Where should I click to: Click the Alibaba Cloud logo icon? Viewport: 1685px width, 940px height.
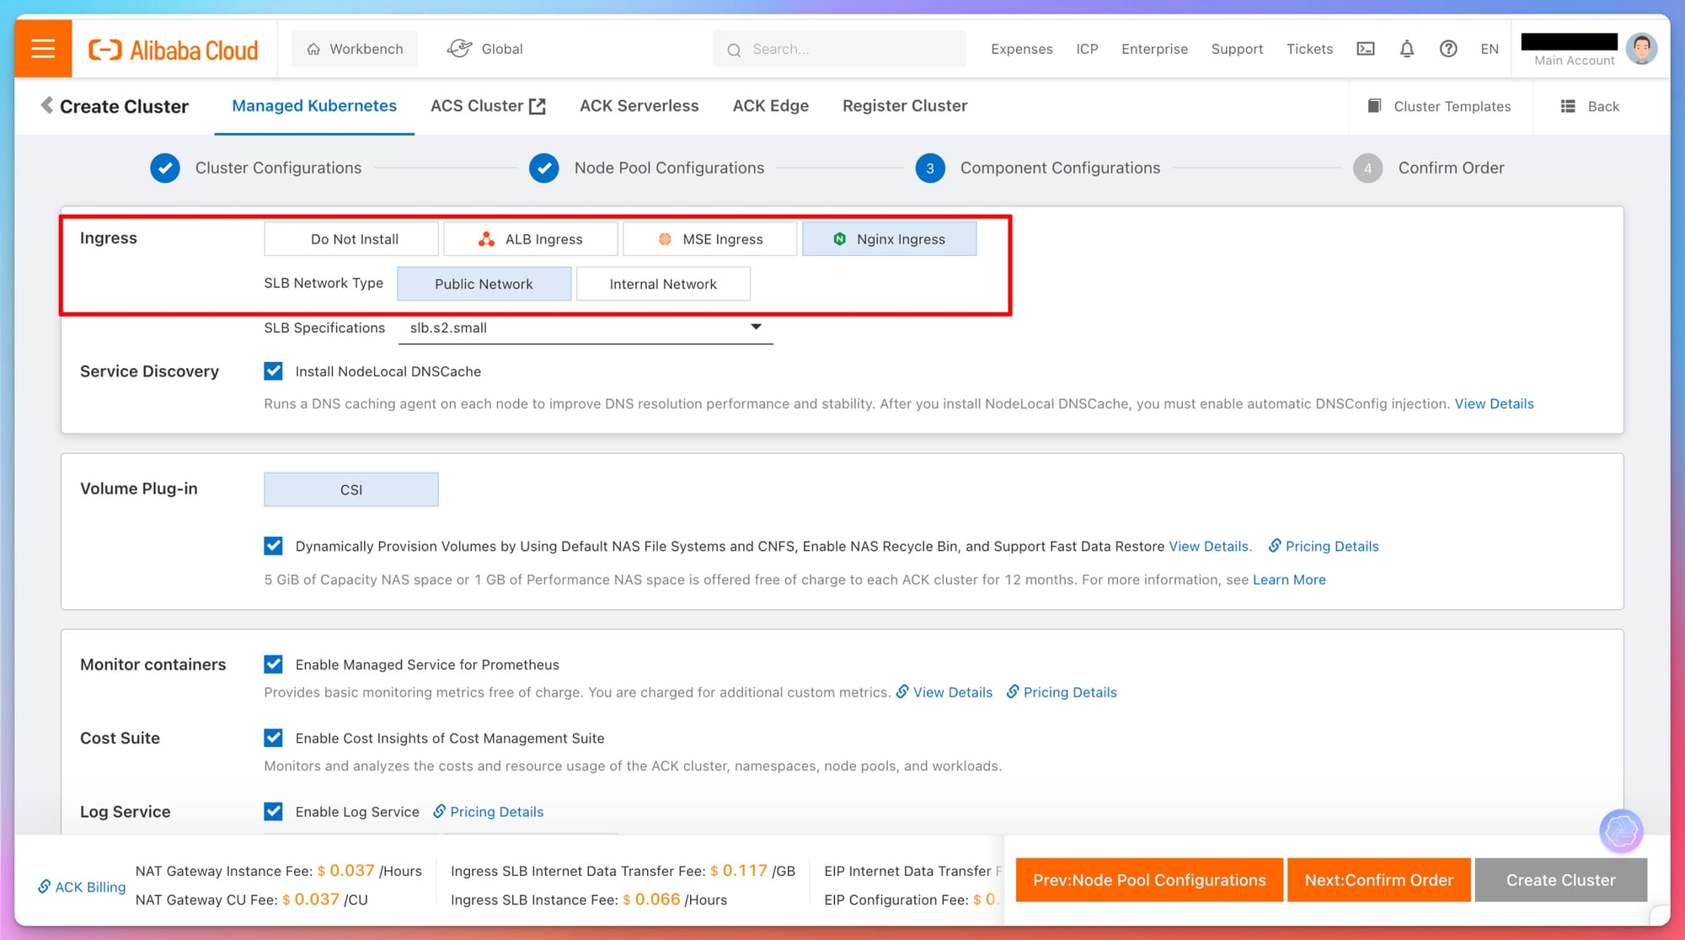[105, 49]
